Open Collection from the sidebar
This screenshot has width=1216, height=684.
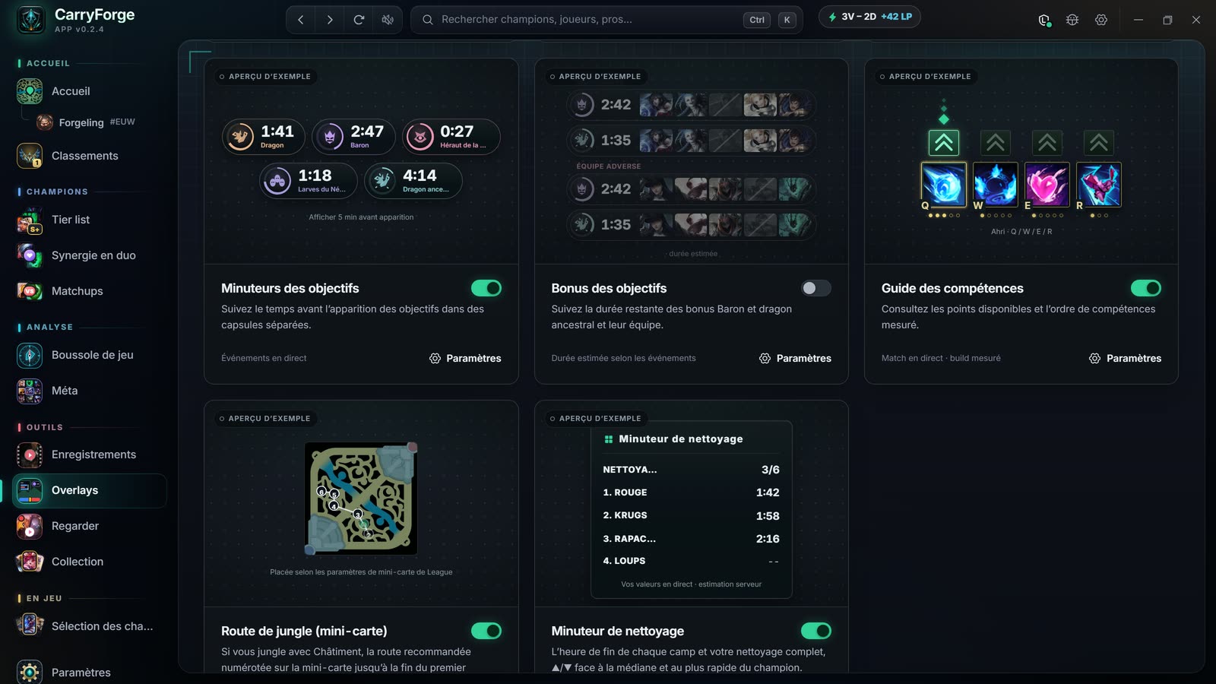click(90, 562)
